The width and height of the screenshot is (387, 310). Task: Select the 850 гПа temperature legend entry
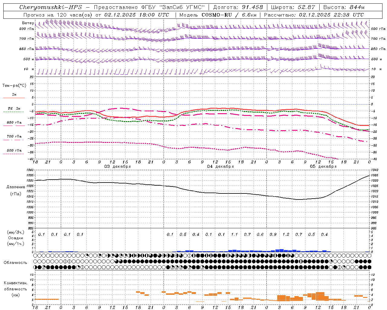(x=14, y=123)
